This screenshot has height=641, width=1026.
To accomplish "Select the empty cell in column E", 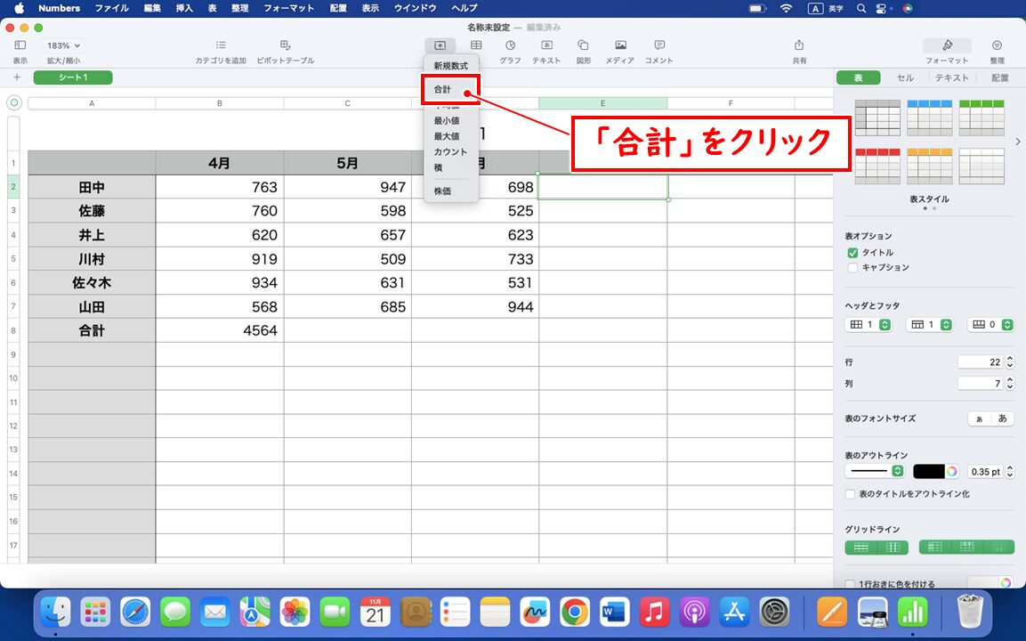I will [x=602, y=185].
